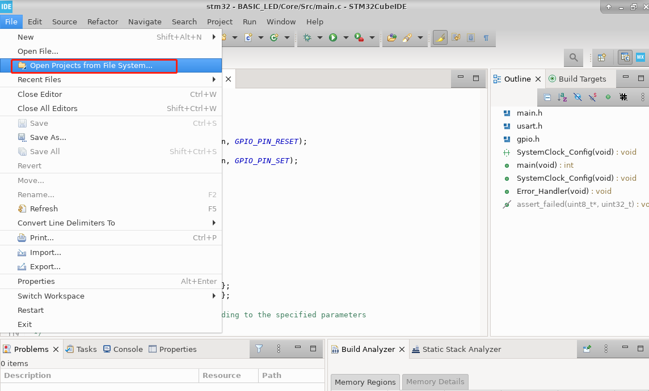Select main(void) : int in Outline
Screen dimensions: 649x391
[x=545, y=165]
